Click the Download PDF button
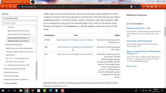Viewport: 166px width, 93px height. (x=10, y=83)
